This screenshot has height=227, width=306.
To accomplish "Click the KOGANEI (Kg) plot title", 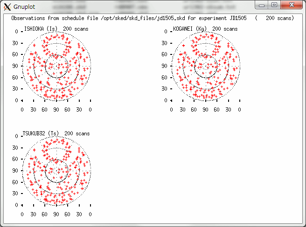I will [x=189, y=29].
